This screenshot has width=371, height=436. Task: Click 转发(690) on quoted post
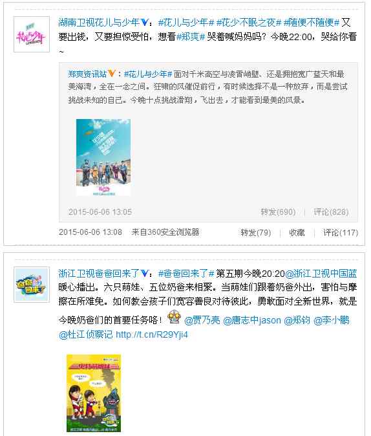(278, 212)
